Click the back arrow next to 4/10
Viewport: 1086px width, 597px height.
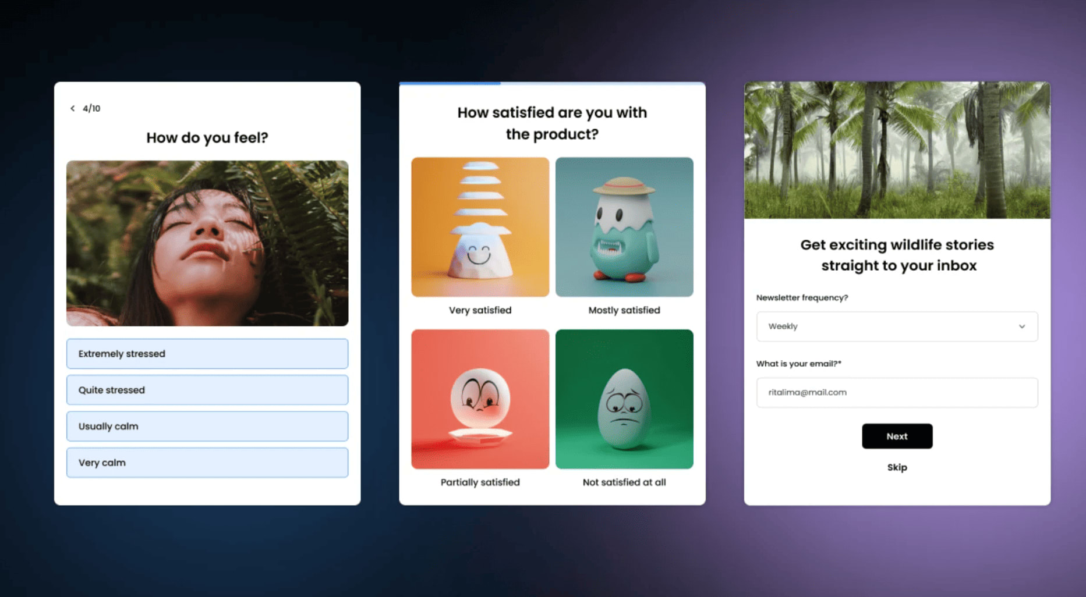[73, 108]
